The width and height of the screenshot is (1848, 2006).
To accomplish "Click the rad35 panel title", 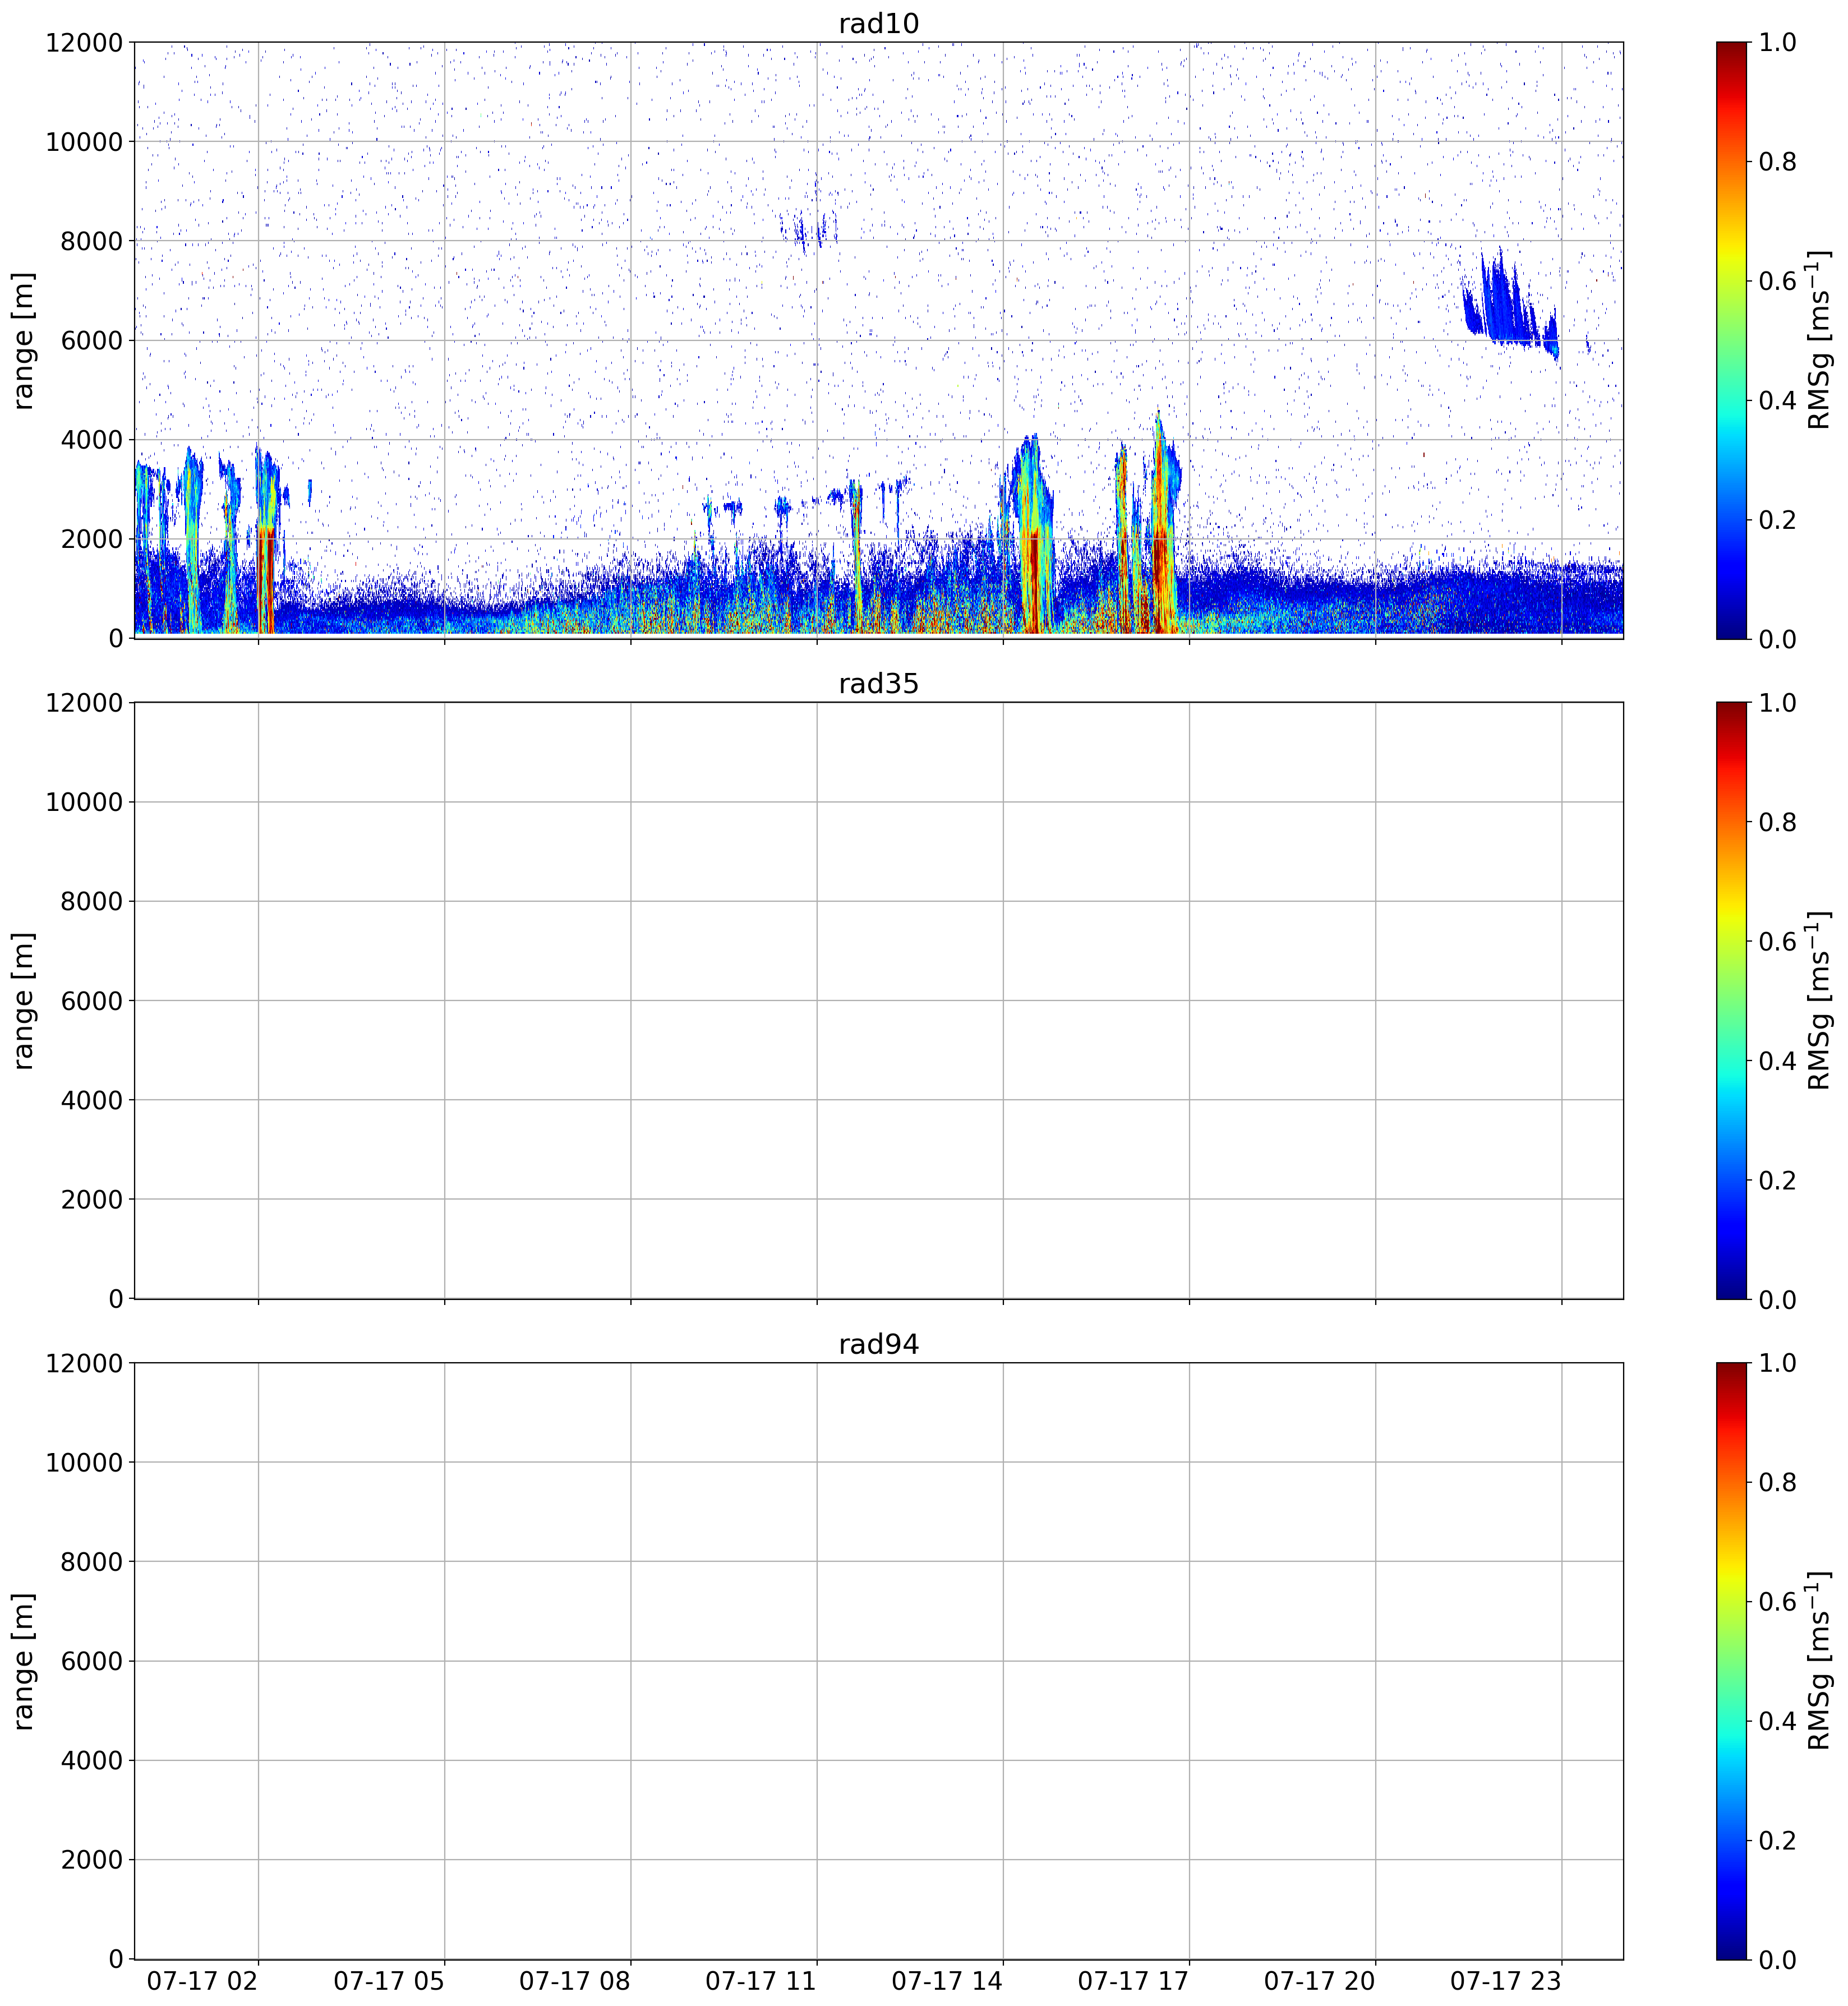I will click(878, 685).
